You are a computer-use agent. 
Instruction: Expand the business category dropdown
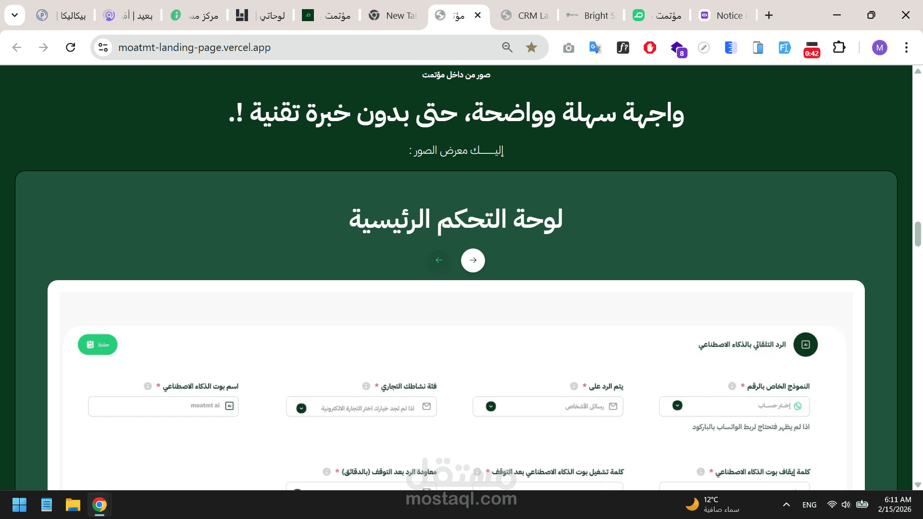coord(301,408)
